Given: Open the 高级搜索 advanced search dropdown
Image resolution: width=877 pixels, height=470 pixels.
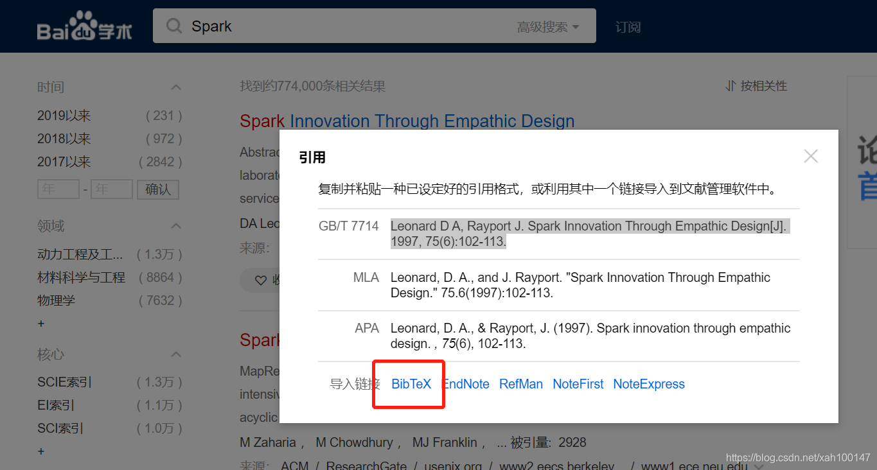Looking at the screenshot, I should pyautogui.click(x=548, y=27).
